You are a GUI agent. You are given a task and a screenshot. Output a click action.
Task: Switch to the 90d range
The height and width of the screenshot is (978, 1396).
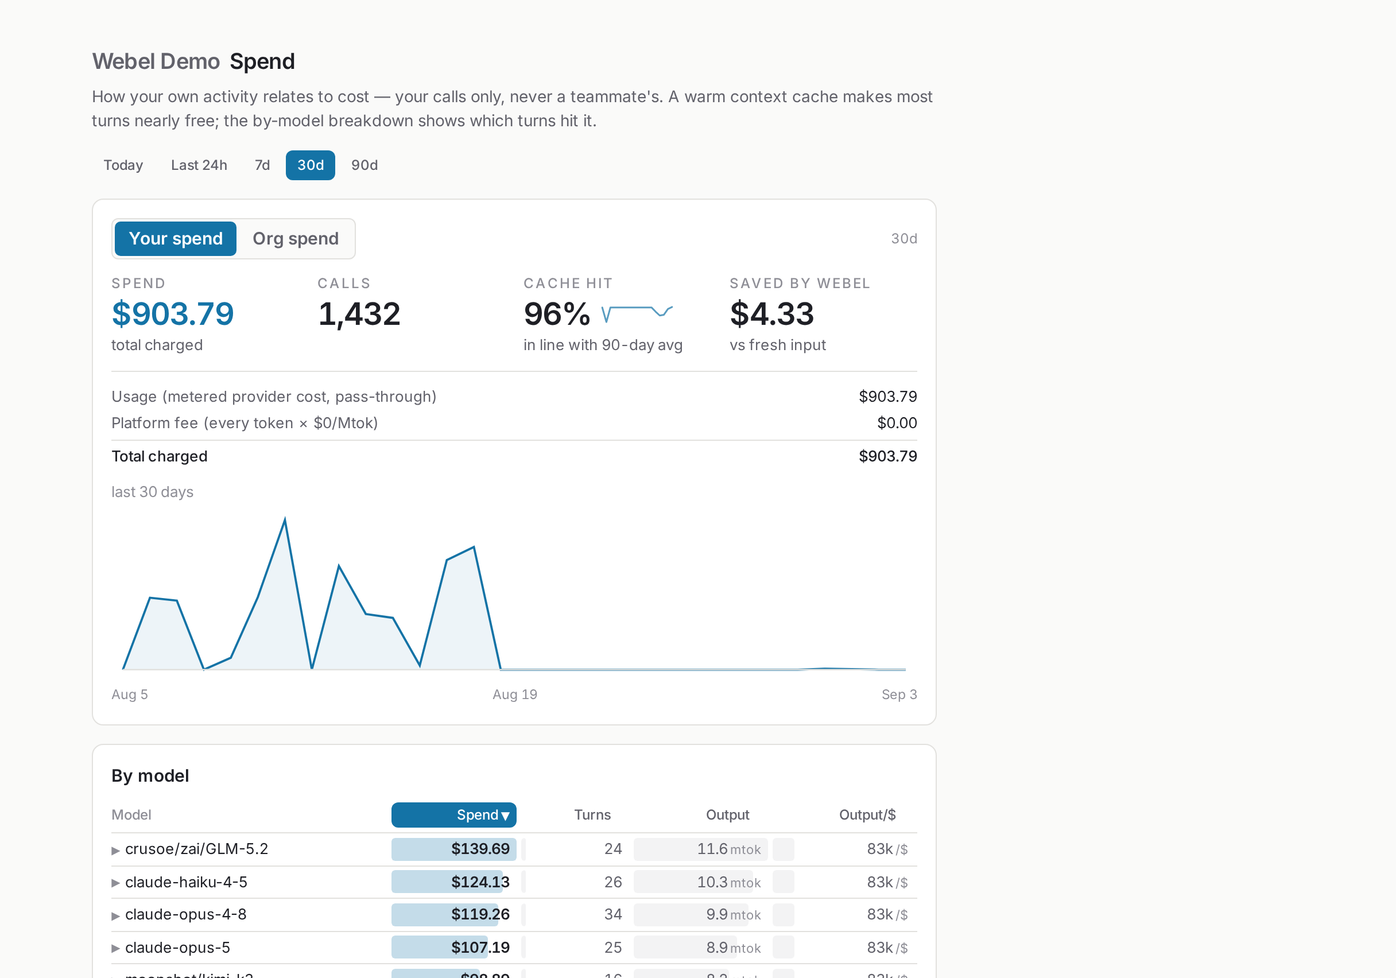pos(364,165)
